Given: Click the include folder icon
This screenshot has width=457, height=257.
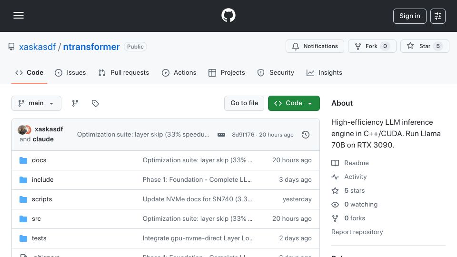Looking at the screenshot, I should (x=23, y=180).
